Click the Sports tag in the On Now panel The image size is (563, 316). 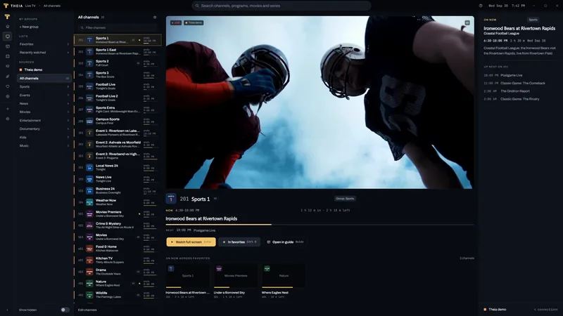tap(533, 20)
